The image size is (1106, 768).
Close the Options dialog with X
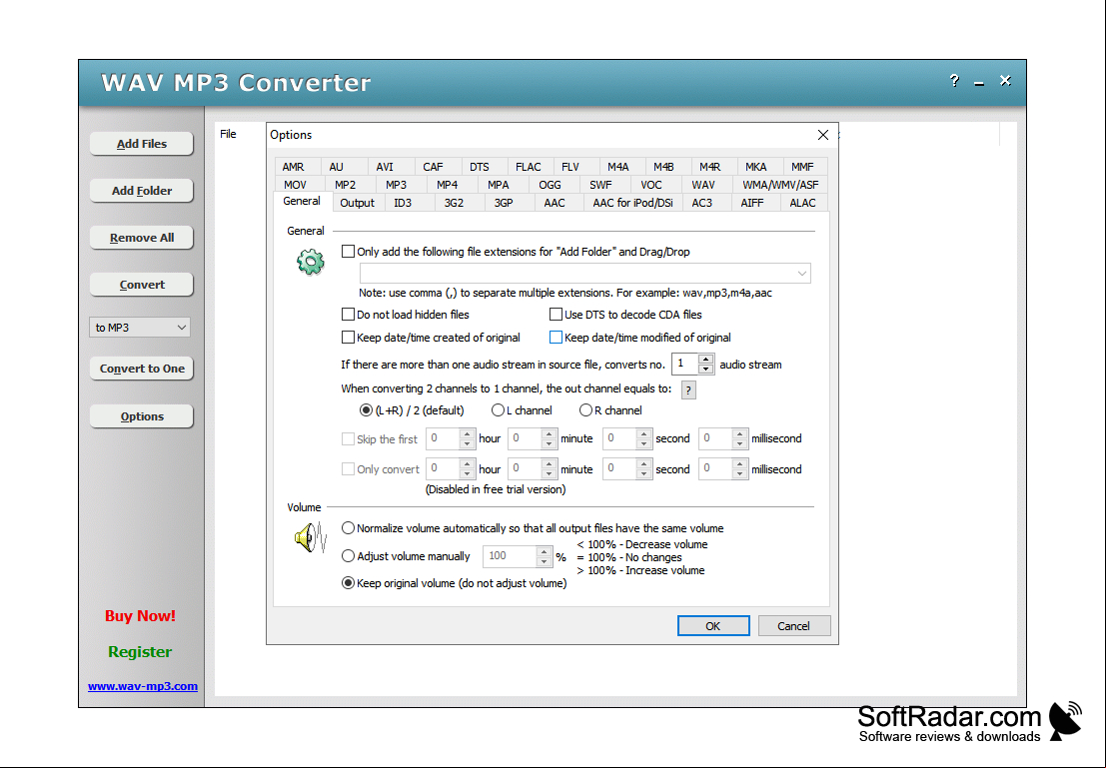click(x=822, y=135)
